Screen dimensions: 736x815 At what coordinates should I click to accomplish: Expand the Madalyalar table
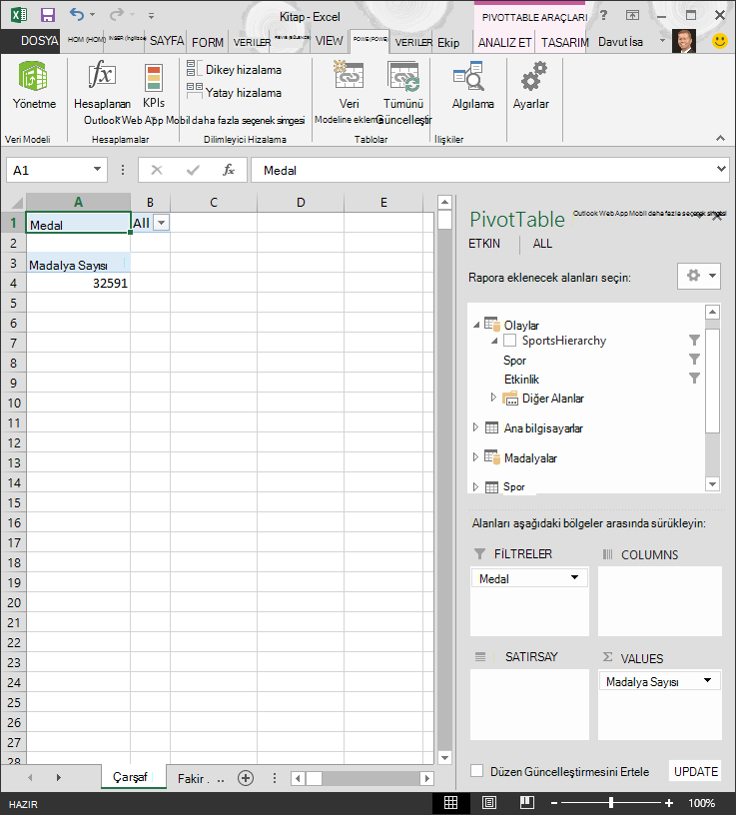click(475, 456)
